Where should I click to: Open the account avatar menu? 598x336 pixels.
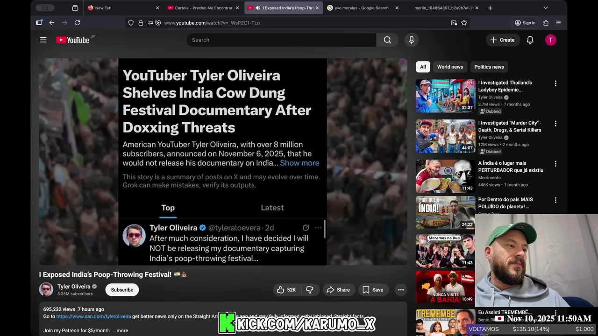(551, 40)
